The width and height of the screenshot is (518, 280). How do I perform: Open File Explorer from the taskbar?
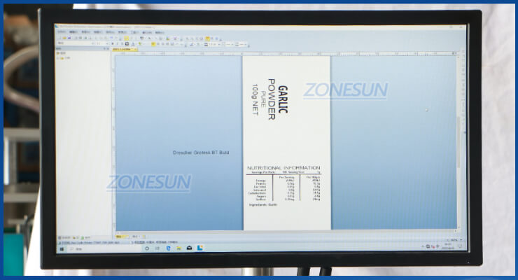[x=178, y=248]
